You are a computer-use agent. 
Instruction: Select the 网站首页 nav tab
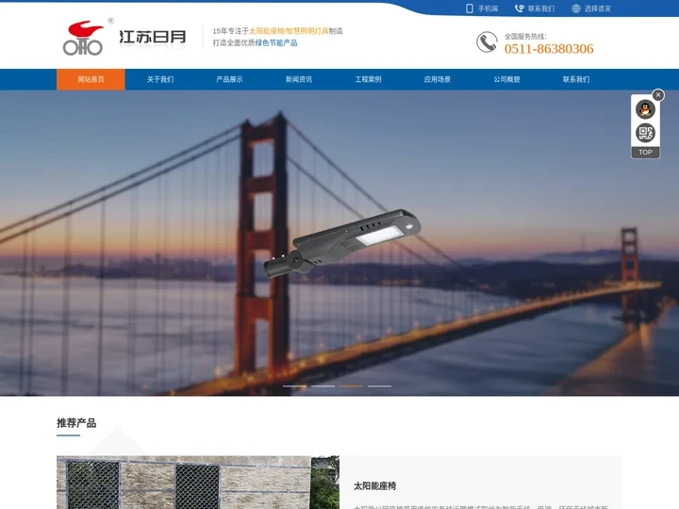coord(91,79)
